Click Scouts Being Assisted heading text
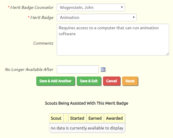173x138 pixels. coord(86,103)
